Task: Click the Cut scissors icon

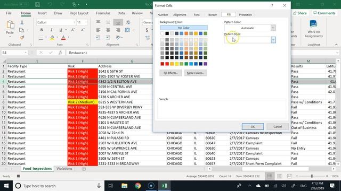Action: (22, 22)
